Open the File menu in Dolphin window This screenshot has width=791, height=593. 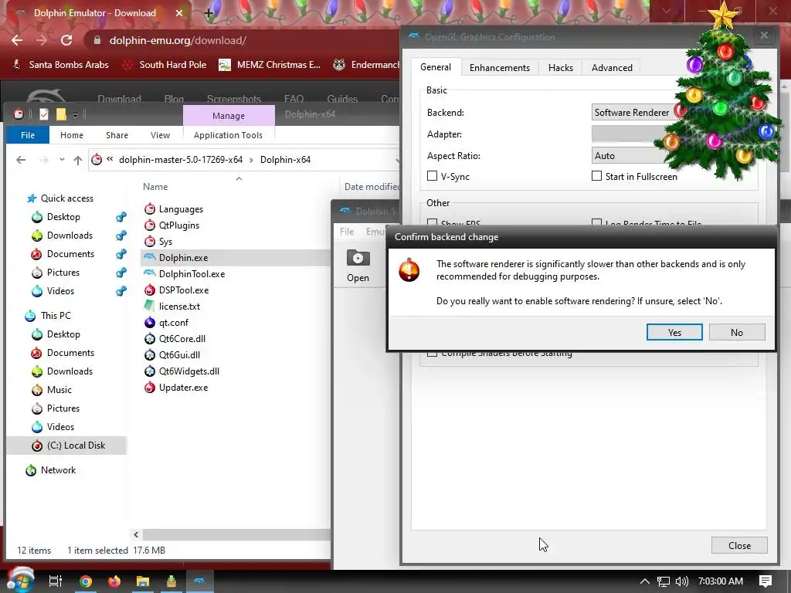coord(347,232)
